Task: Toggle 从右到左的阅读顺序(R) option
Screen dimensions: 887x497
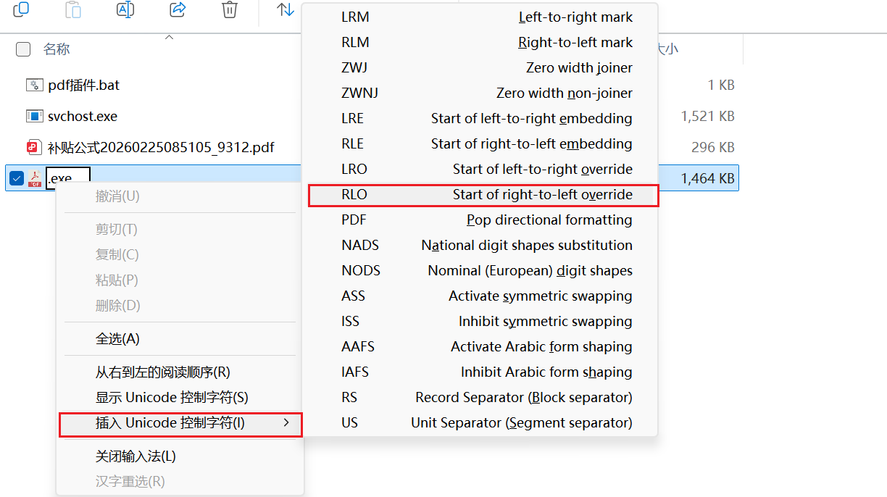Action: pyautogui.click(x=162, y=372)
